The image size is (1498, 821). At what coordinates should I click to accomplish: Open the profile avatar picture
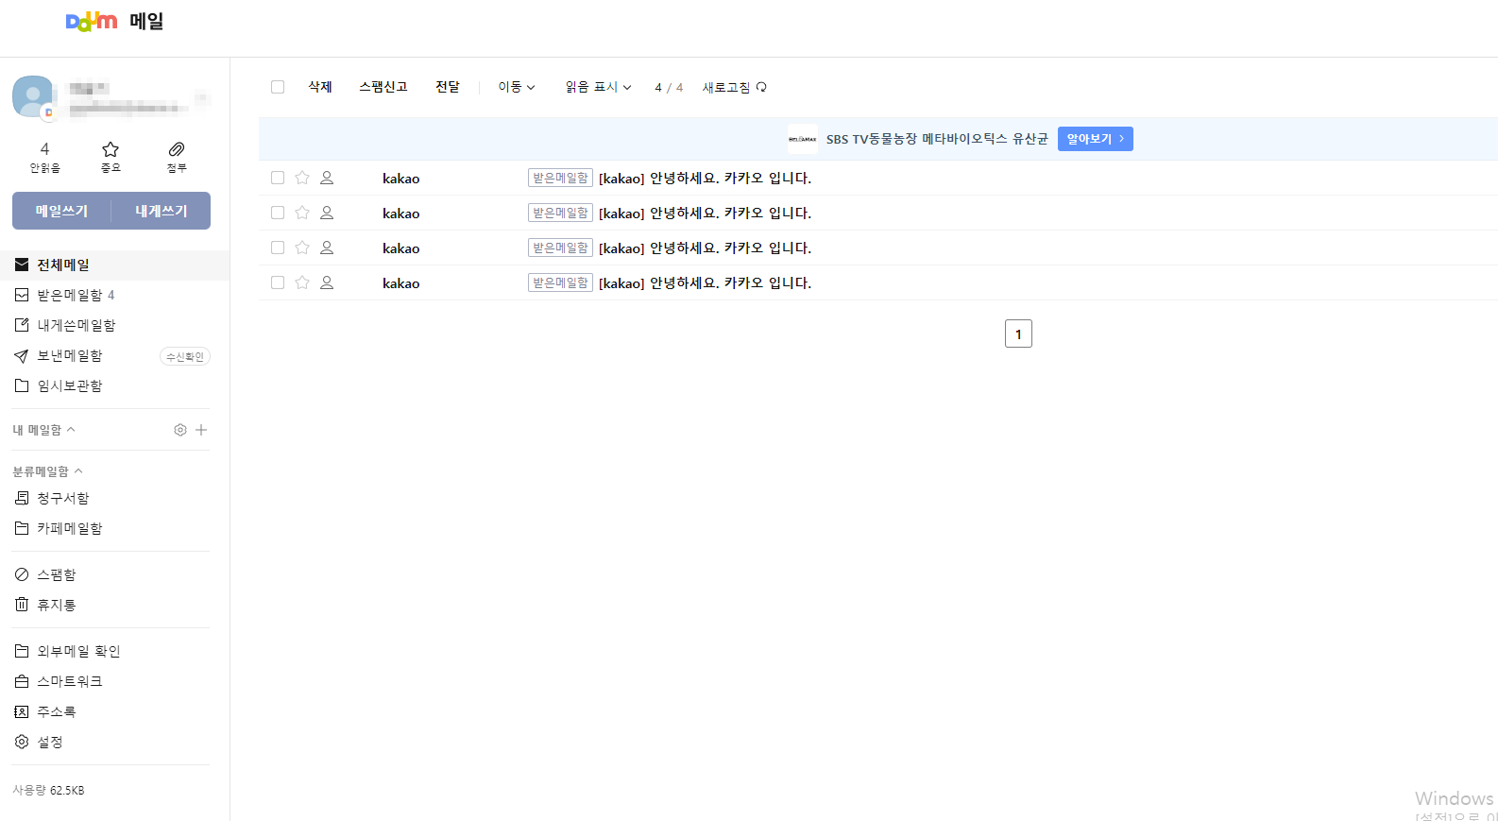pyautogui.click(x=33, y=96)
